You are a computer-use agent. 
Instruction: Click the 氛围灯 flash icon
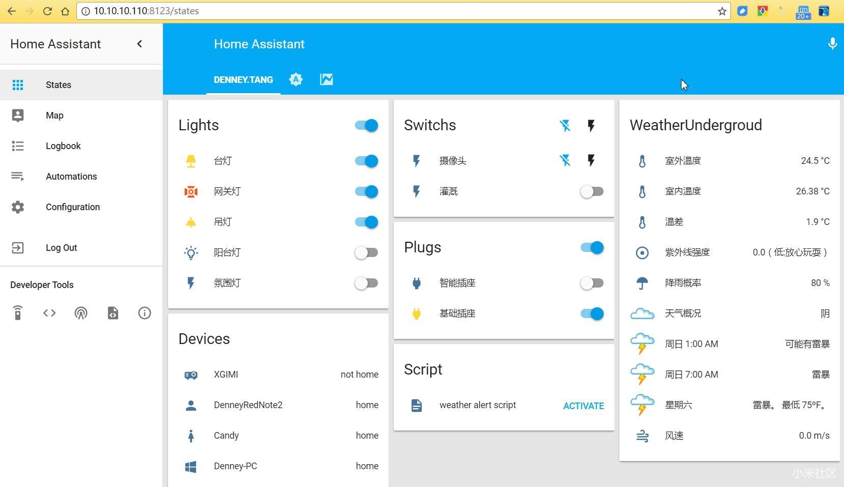pyautogui.click(x=191, y=283)
